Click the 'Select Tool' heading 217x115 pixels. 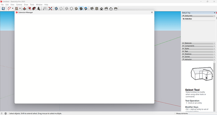point(192,90)
